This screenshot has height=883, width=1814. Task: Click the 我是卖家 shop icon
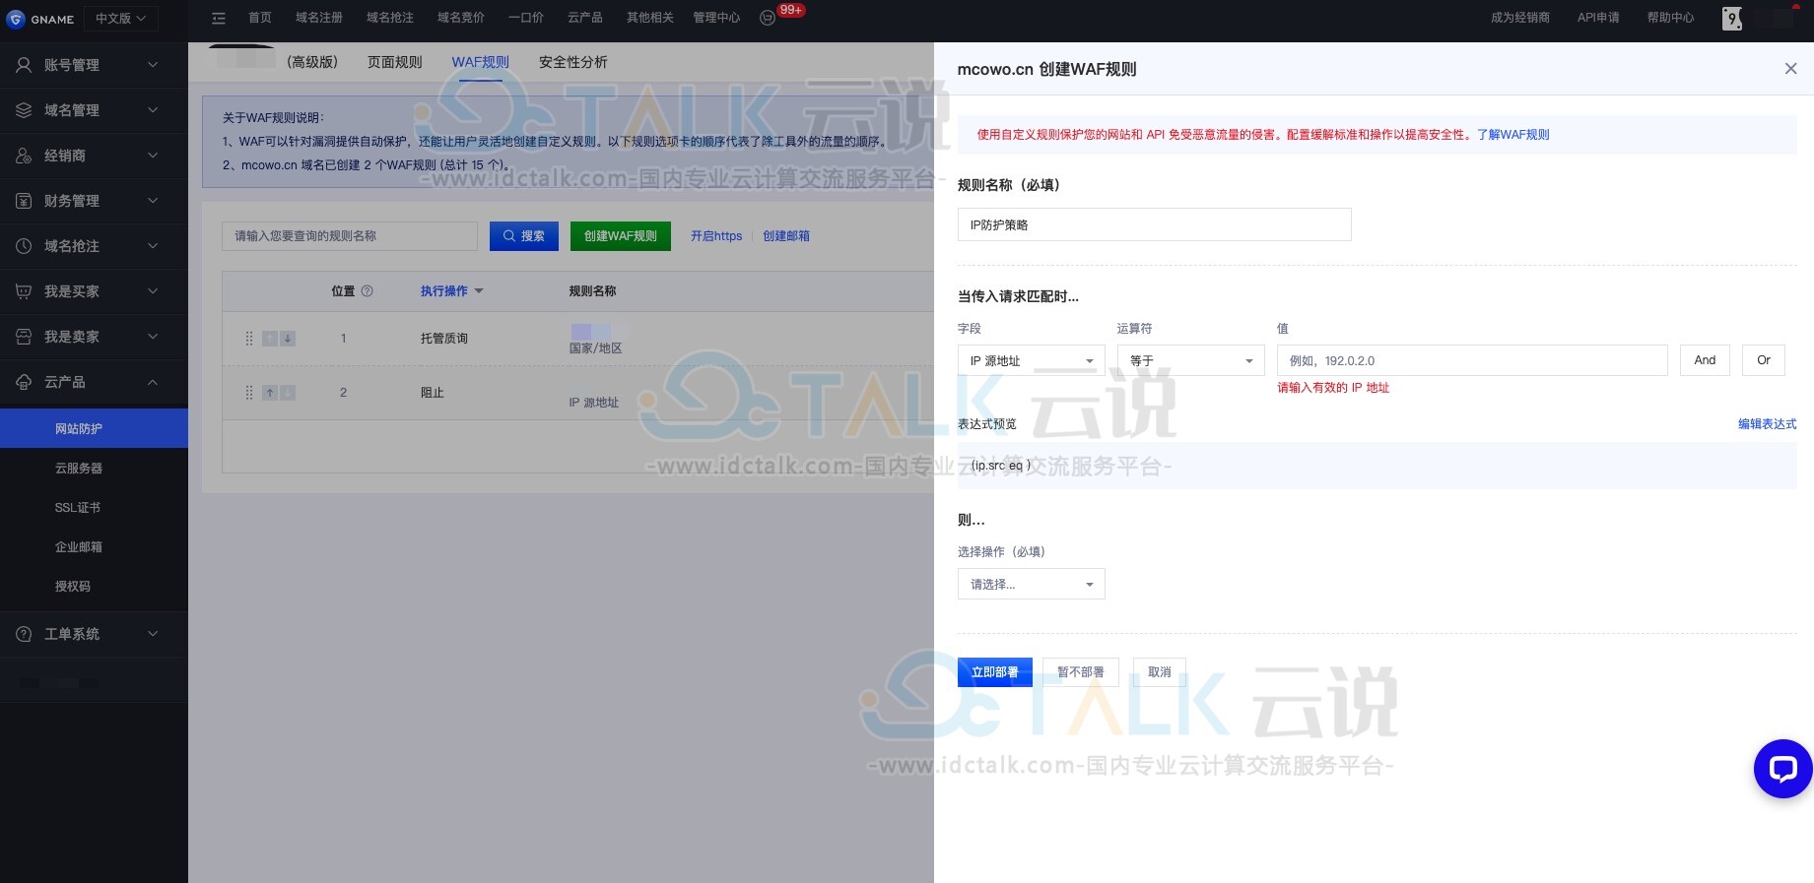click(24, 337)
